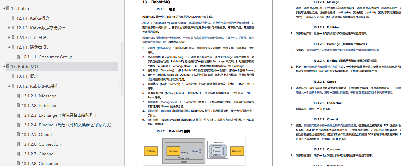Click the Consumer box in architecture diagram
The image size is (401, 166).
[x=237, y=151]
